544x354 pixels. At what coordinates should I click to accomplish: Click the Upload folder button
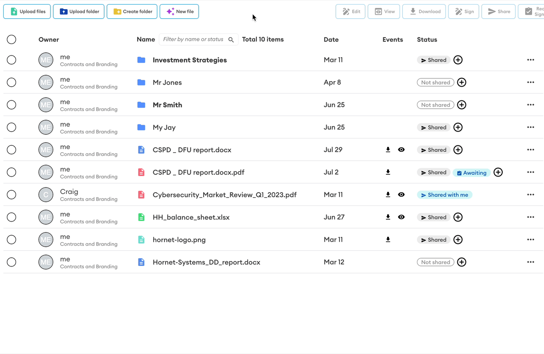coord(79,11)
